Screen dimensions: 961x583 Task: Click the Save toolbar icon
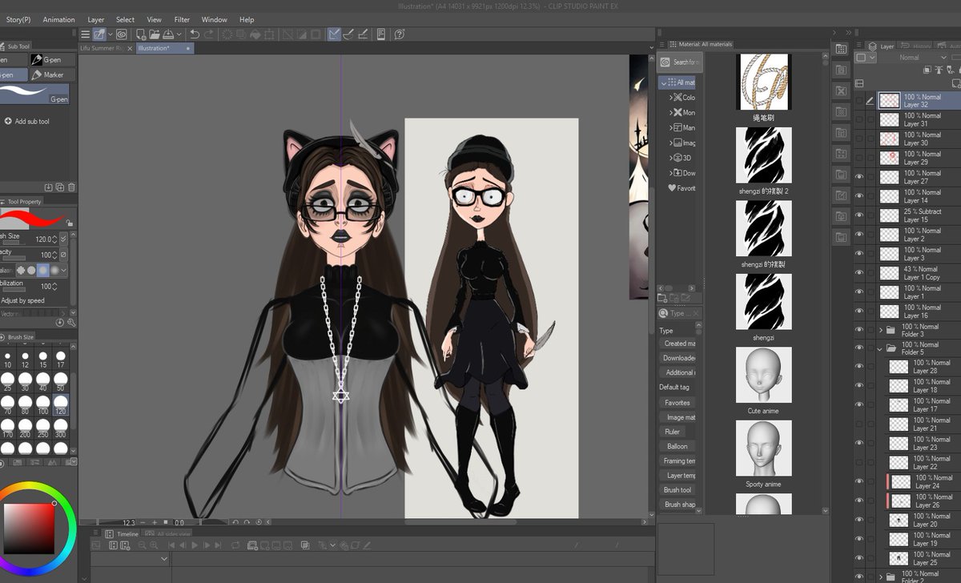click(x=168, y=34)
